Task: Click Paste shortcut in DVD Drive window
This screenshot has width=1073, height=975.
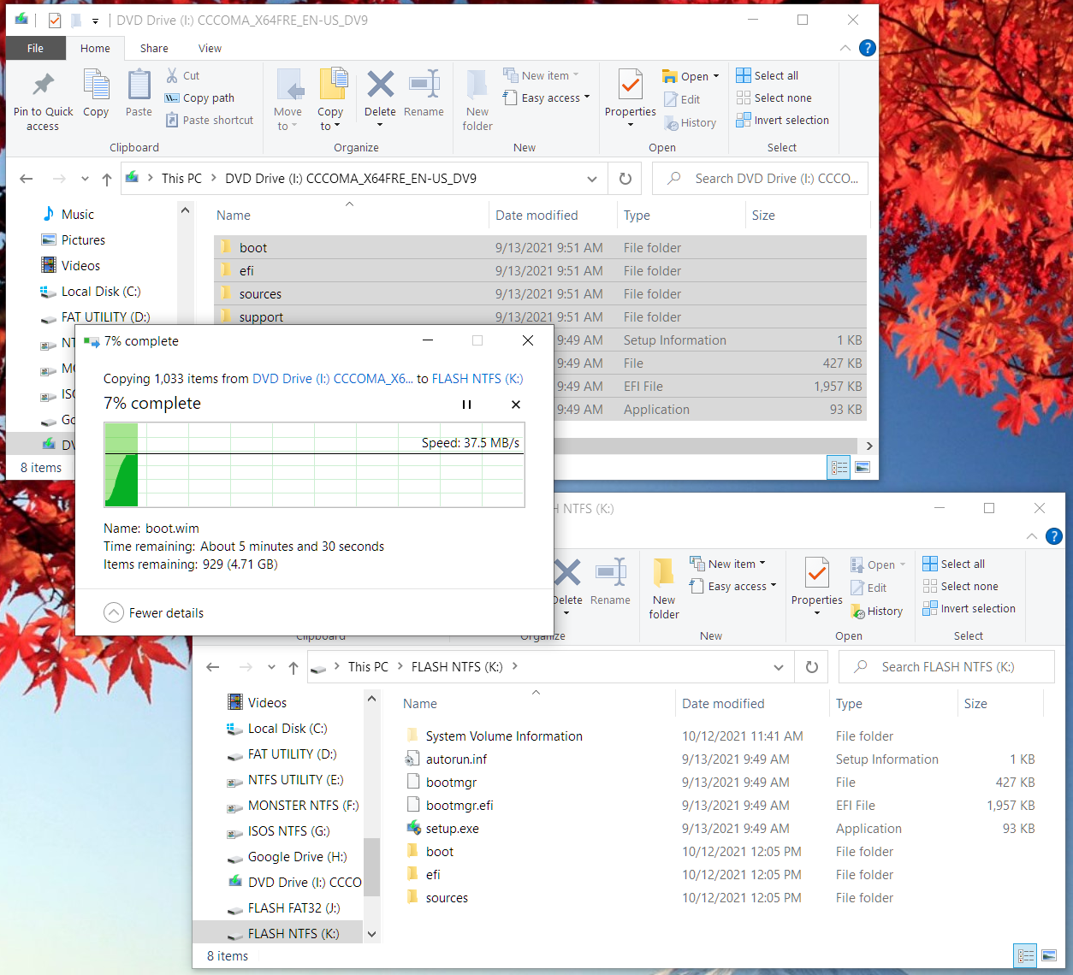Action: [x=210, y=120]
